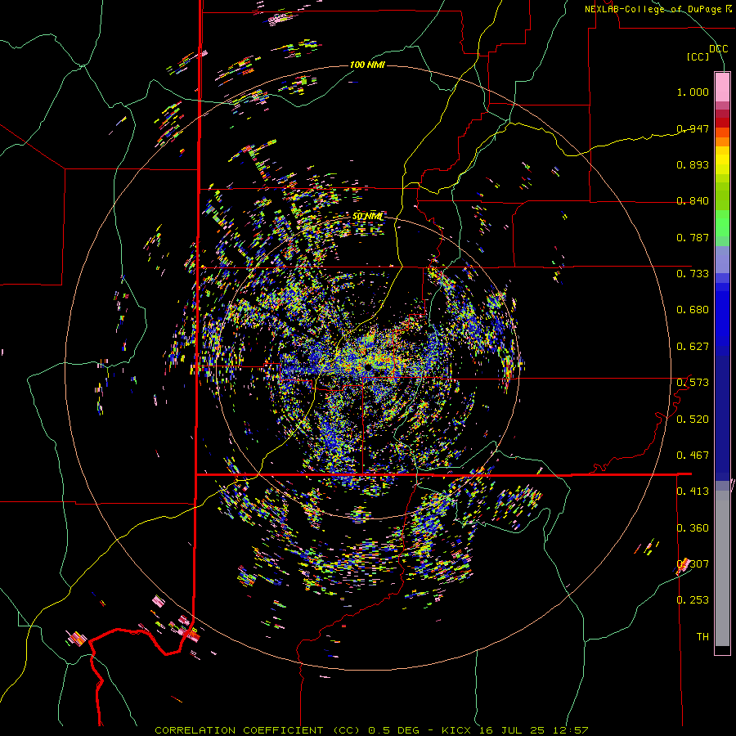Select the DCC label above the color bar
This screenshot has width=736, height=736.
pyautogui.click(x=718, y=49)
